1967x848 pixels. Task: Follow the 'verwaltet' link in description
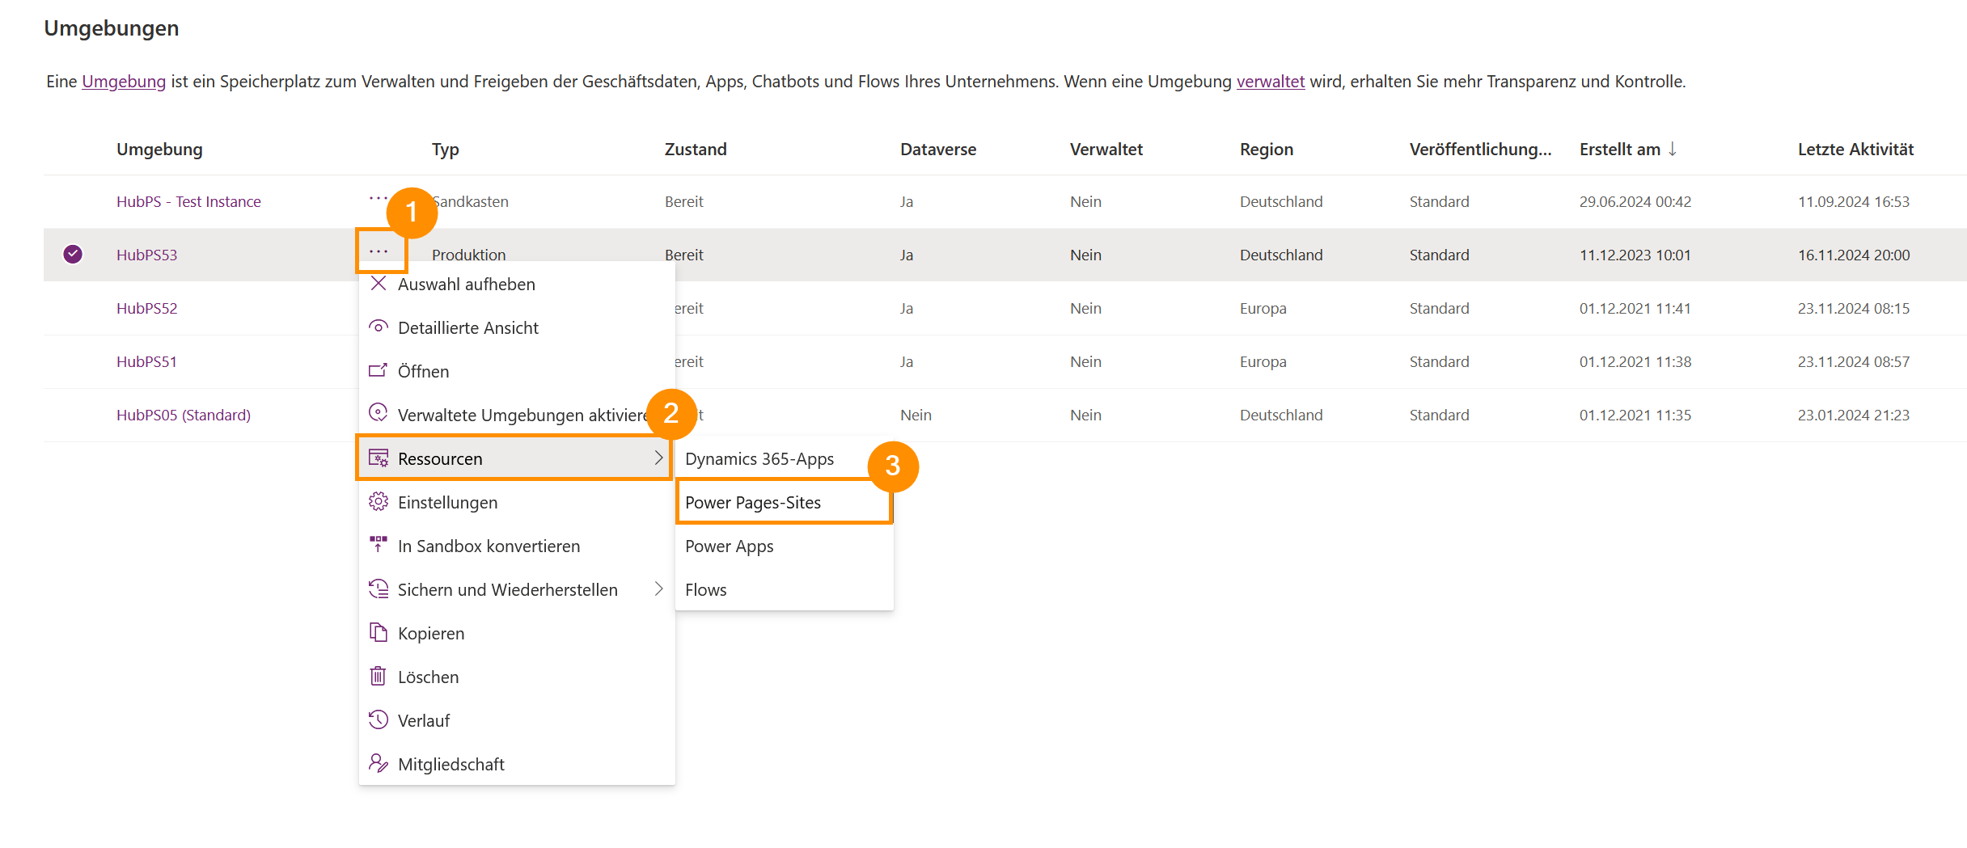pos(1270,82)
